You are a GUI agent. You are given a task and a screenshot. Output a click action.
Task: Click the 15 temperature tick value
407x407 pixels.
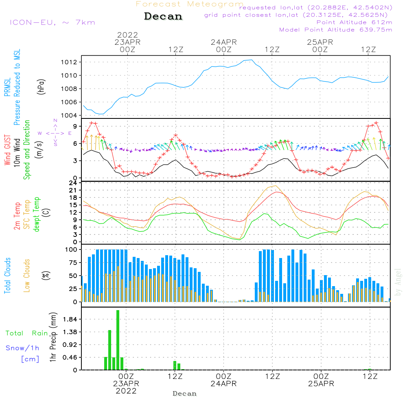[73, 205]
